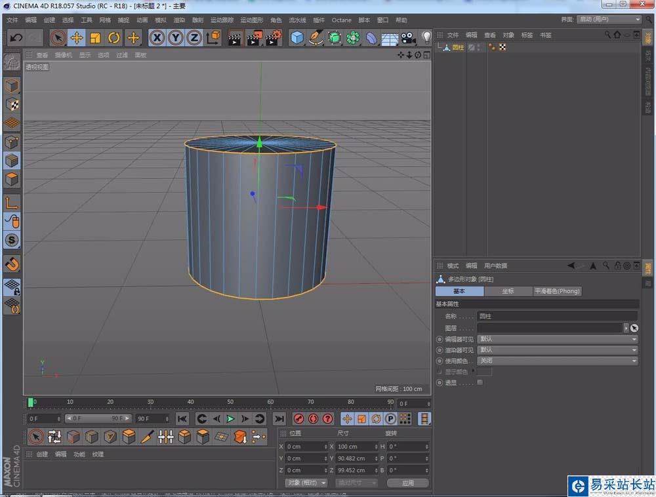Open the 对象 (相对) coordinate dropdown
Image resolution: width=656 pixels, height=497 pixels.
(306, 483)
